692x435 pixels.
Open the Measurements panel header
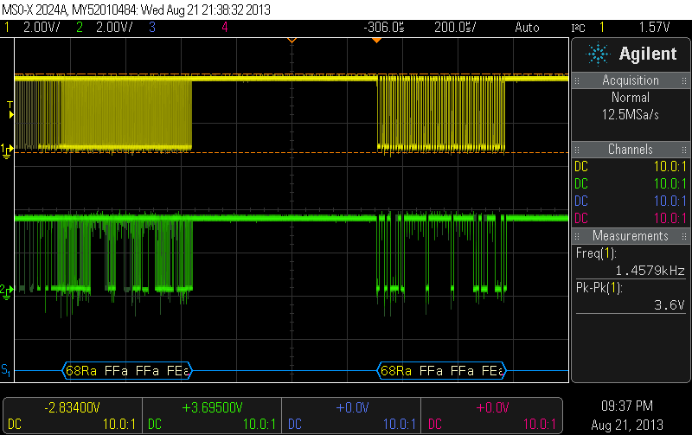pyautogui.click(x=631, y=236)
